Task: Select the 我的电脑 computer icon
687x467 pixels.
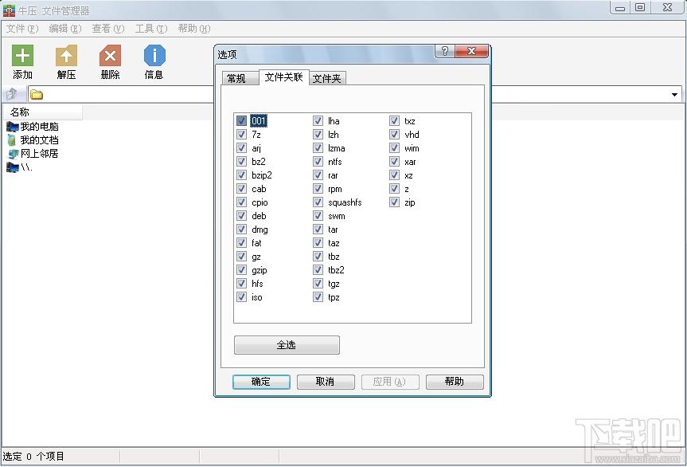Action: 12,127
